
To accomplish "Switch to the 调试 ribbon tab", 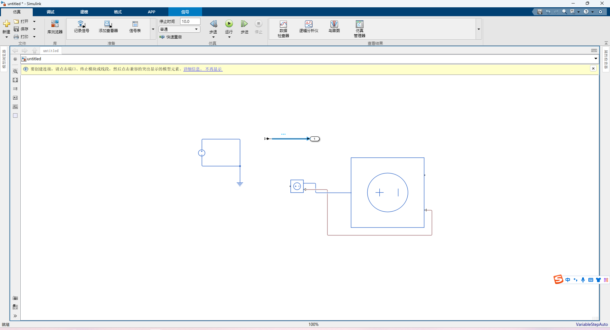I will pyautogui.click(x=51, y=12).
